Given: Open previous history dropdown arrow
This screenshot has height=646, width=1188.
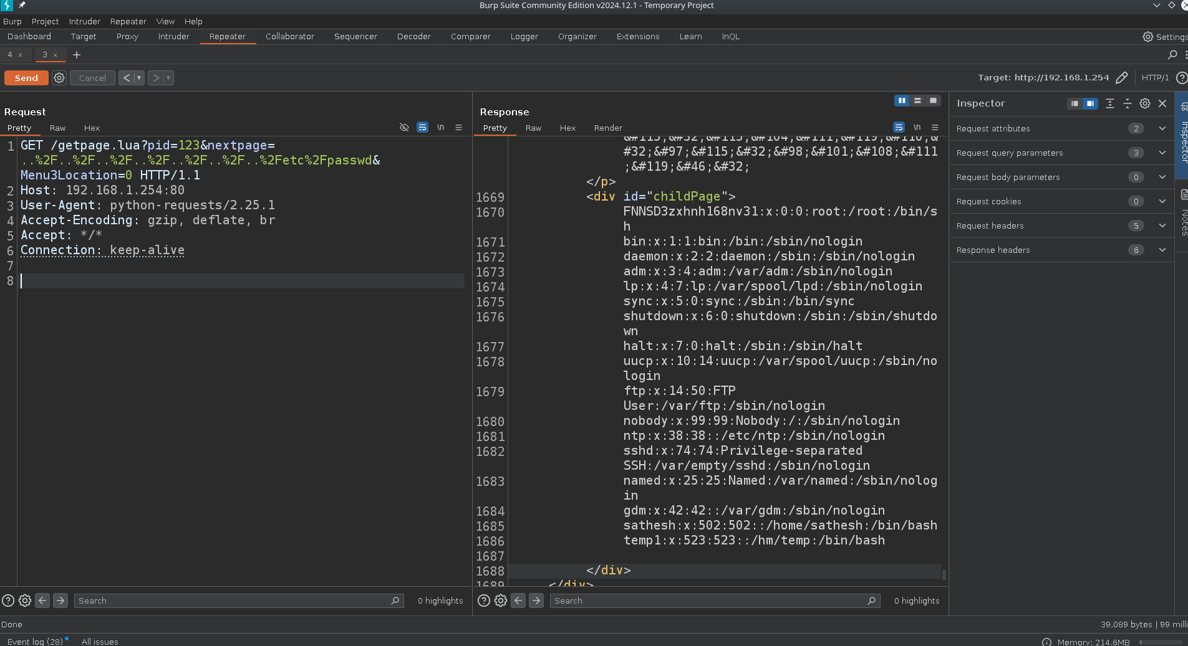Looking at the screenshot, I should tap(139, 78).
